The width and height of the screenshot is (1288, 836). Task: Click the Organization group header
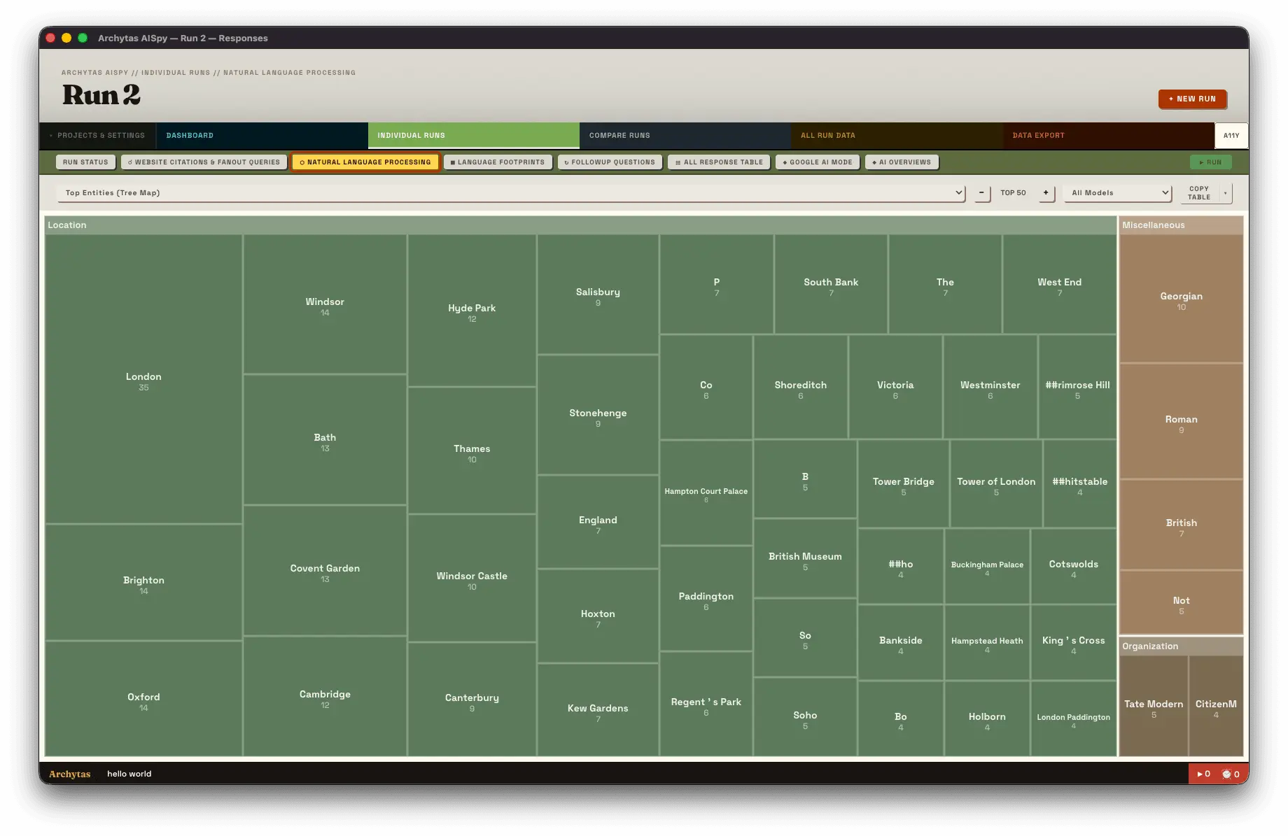pyautogui.click(x=1181, y=646)
